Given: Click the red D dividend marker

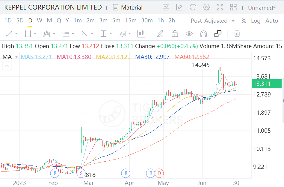Looking at the screenshot, I should click(x=159, y=174).
